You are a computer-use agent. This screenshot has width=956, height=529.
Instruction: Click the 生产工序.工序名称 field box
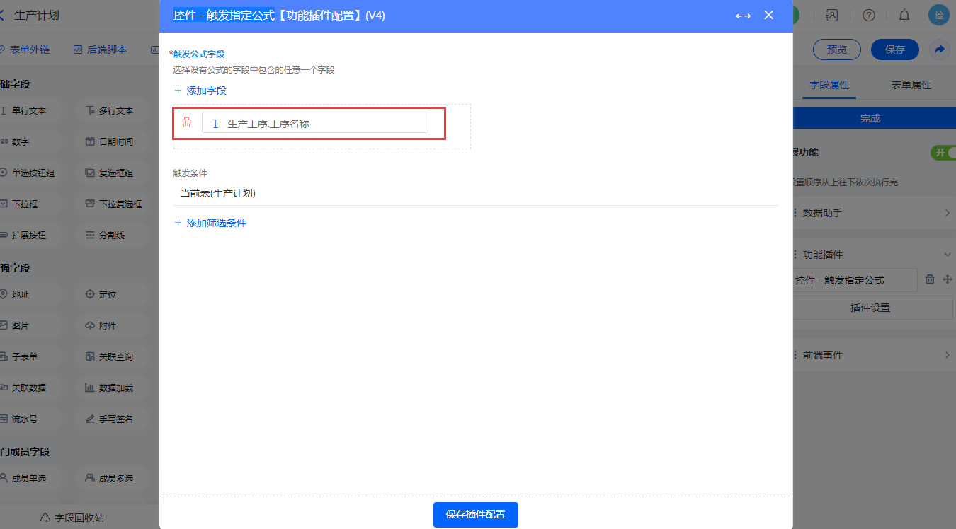pos(315,123)
